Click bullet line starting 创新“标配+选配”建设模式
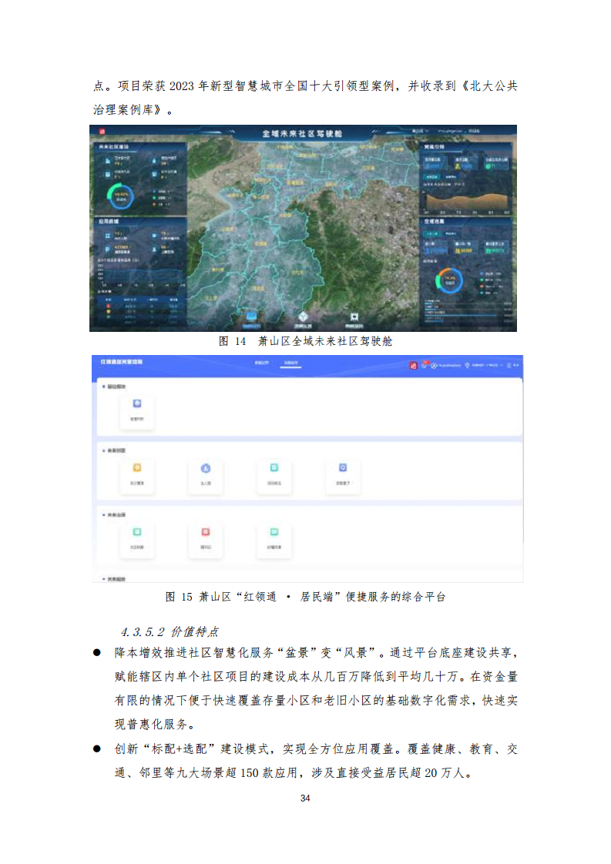Viewport: 611px width, 864px height. 316,749
